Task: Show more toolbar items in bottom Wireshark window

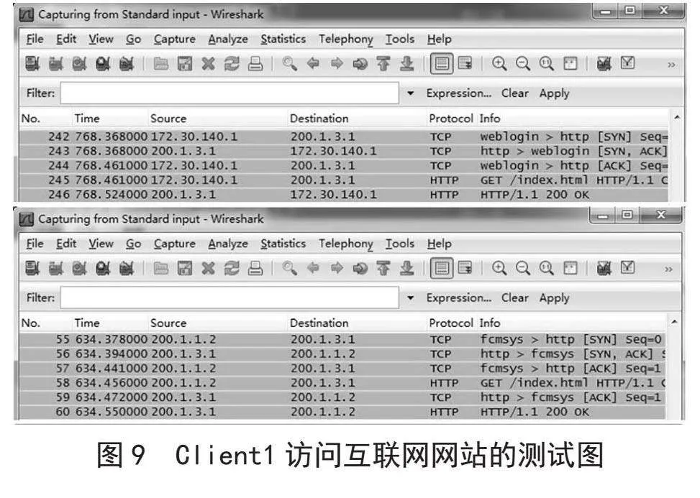Action: (x=668, y=269)
